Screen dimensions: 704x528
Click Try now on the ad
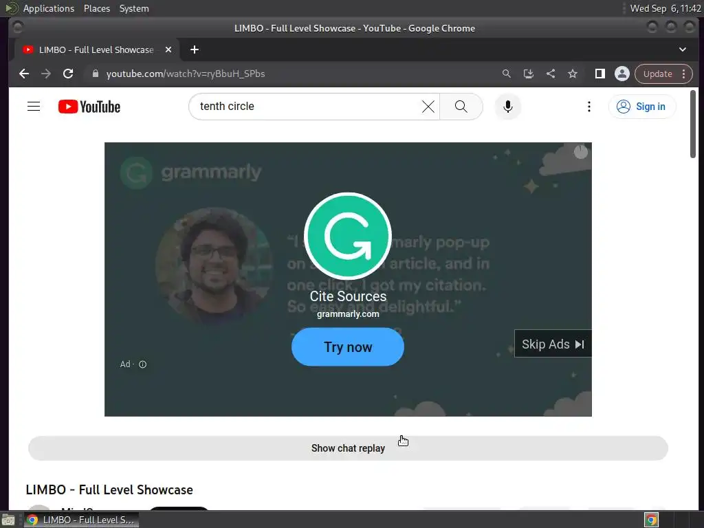point(347,346)
